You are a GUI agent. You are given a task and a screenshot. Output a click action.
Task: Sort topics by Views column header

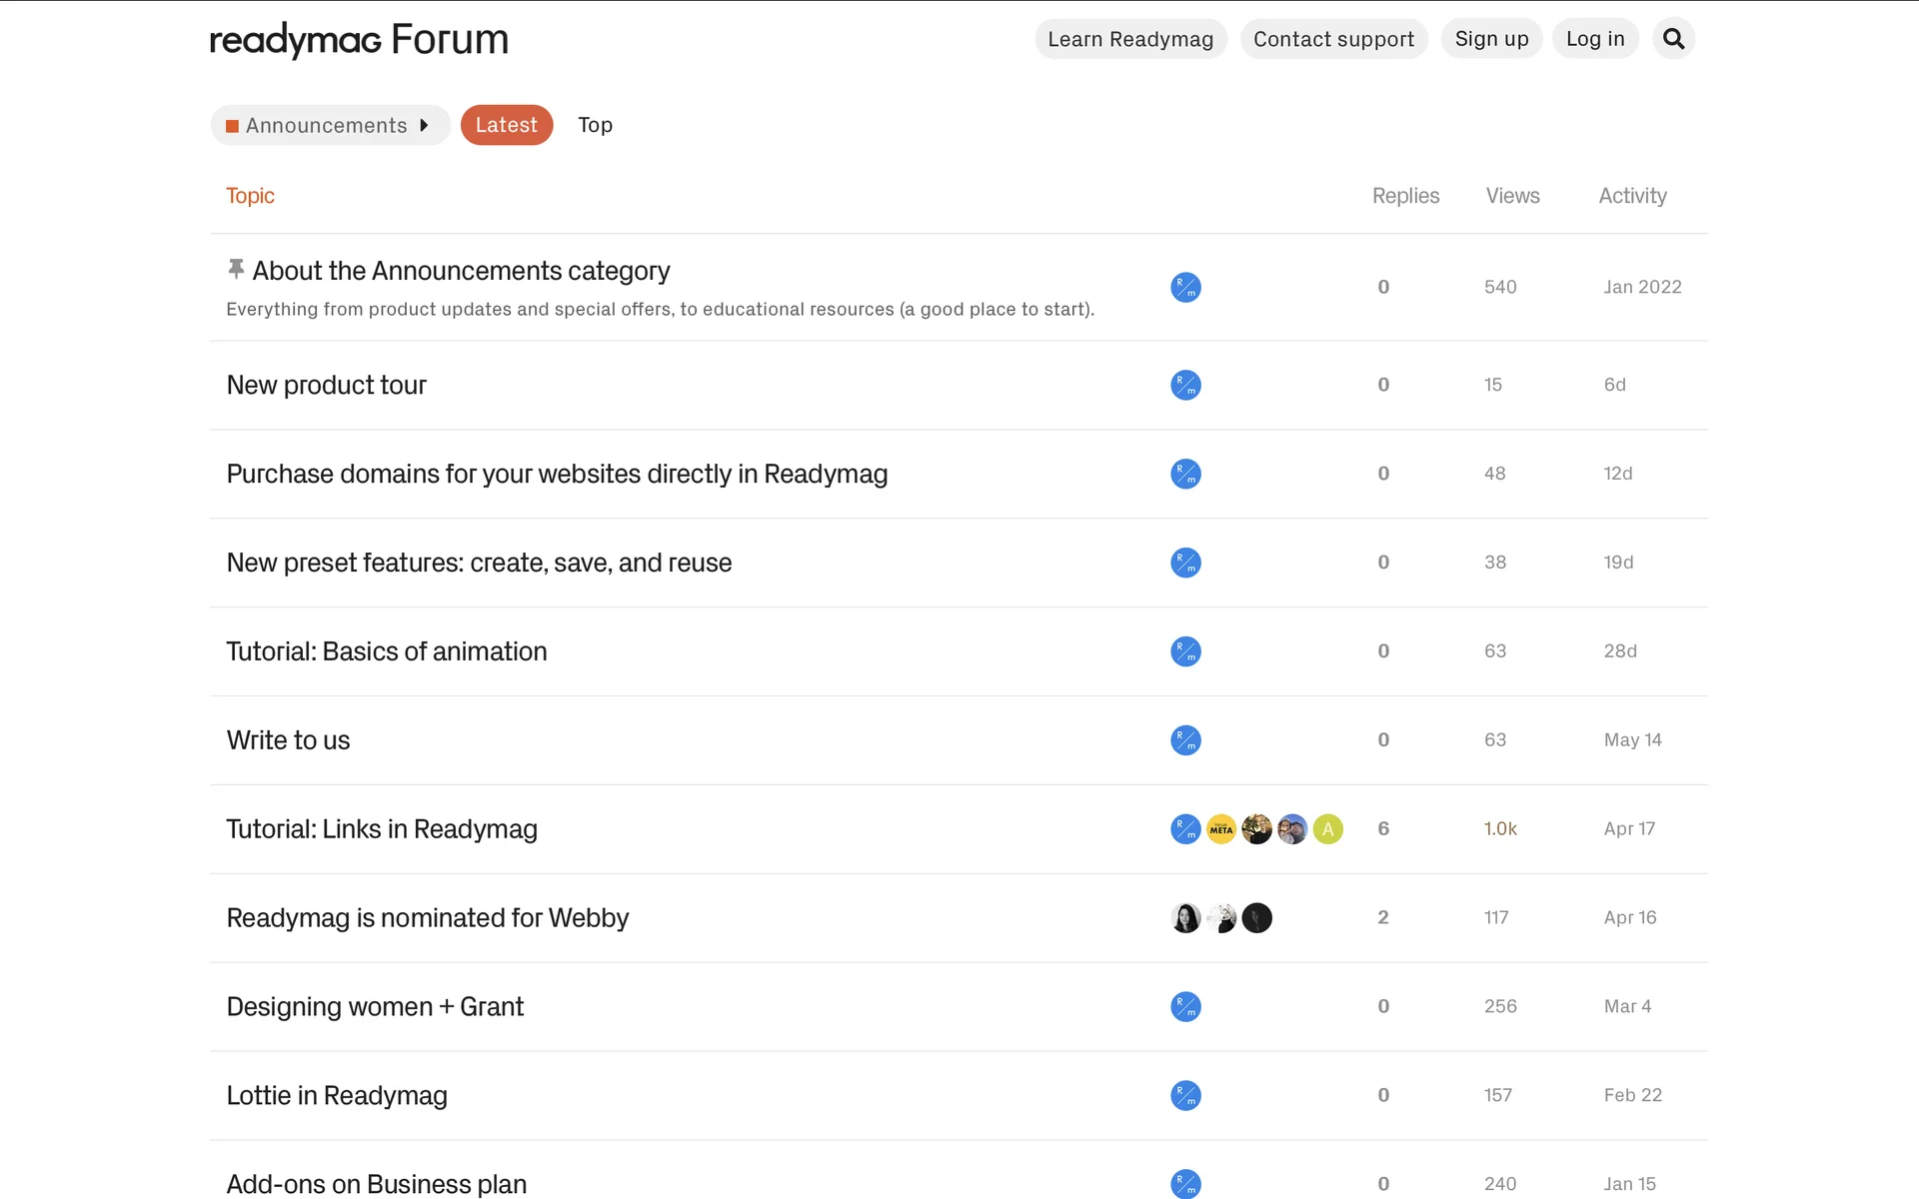(1512, 196)
